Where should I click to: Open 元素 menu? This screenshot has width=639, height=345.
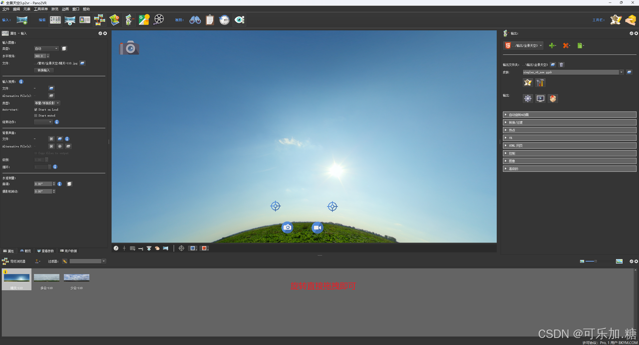click(27, 9)
